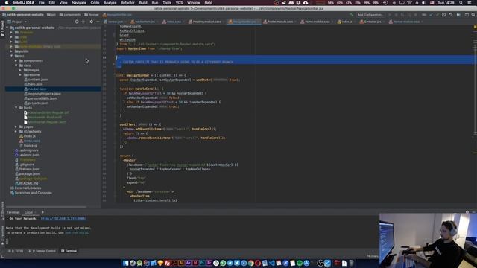Click the collapse all icon in Project panel
Image resolution: width=477 pixels, height=268 pixels.
pyautogui.click(x=83, y=22)
